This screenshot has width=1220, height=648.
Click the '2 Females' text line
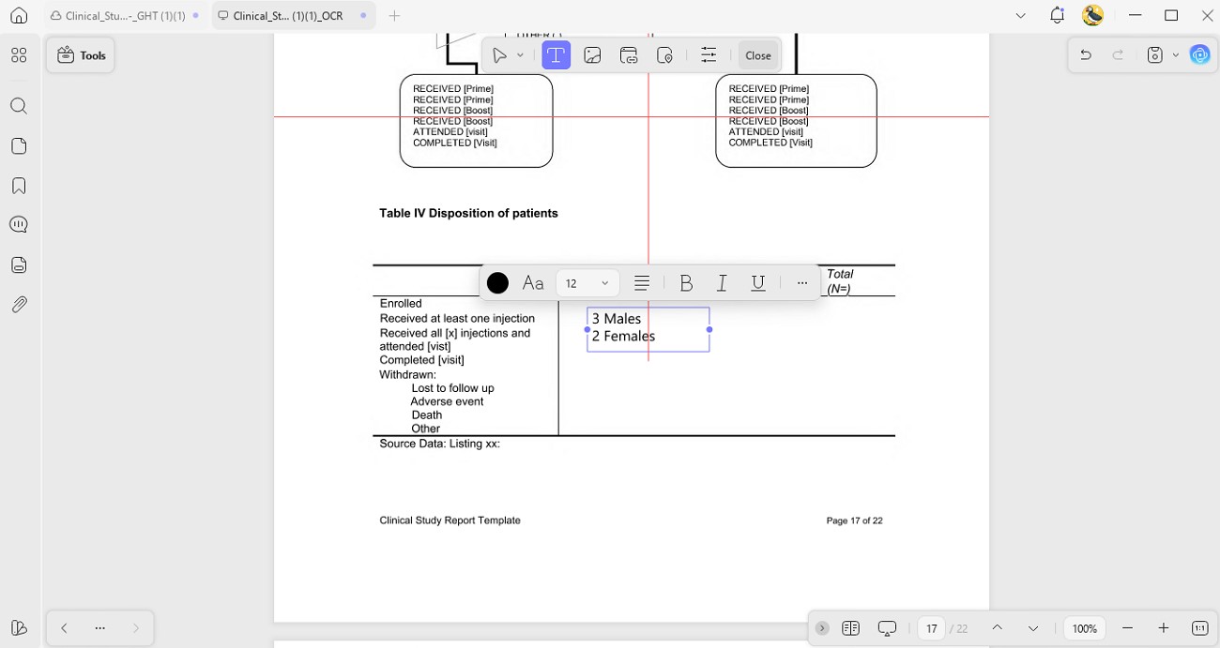(623, 336)
